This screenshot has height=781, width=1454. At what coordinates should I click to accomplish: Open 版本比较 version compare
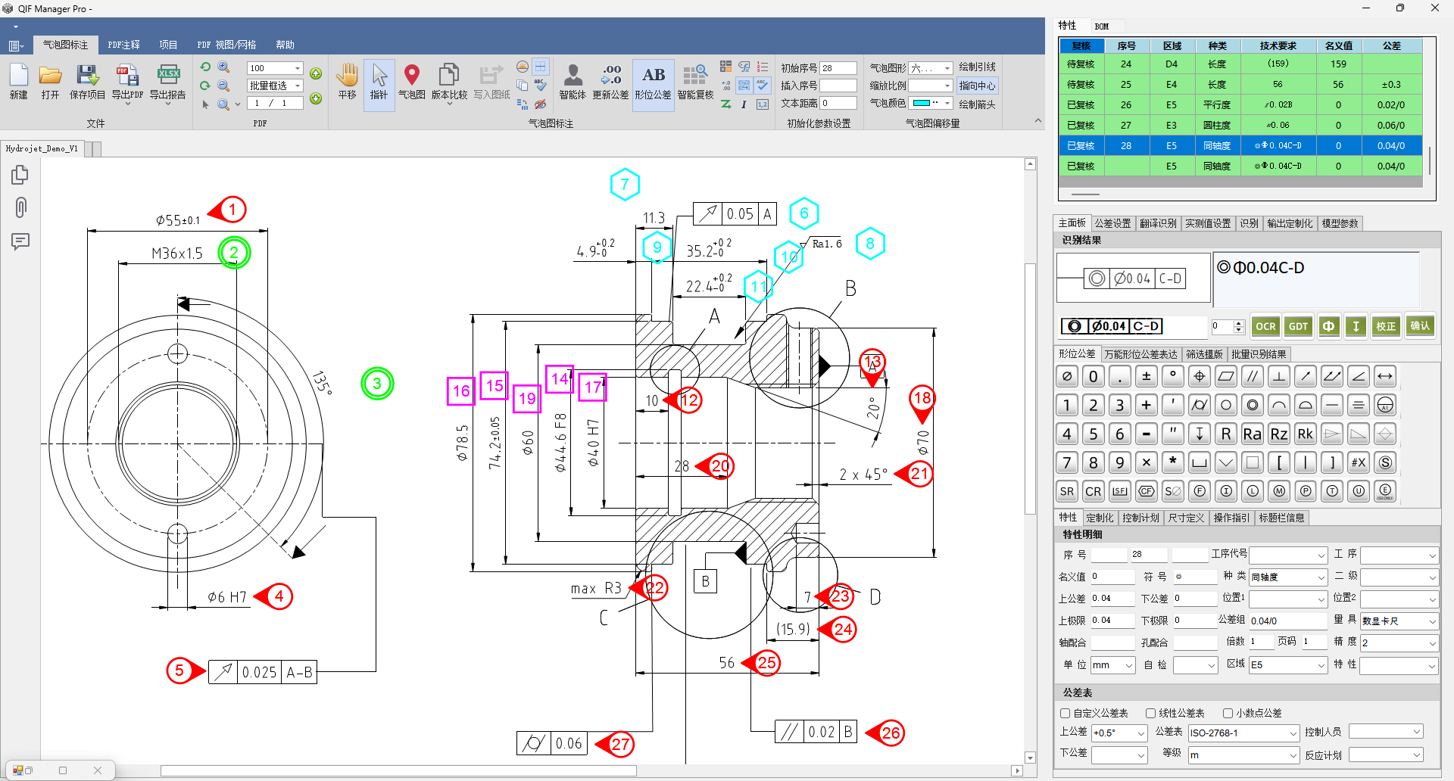[449, 82]
